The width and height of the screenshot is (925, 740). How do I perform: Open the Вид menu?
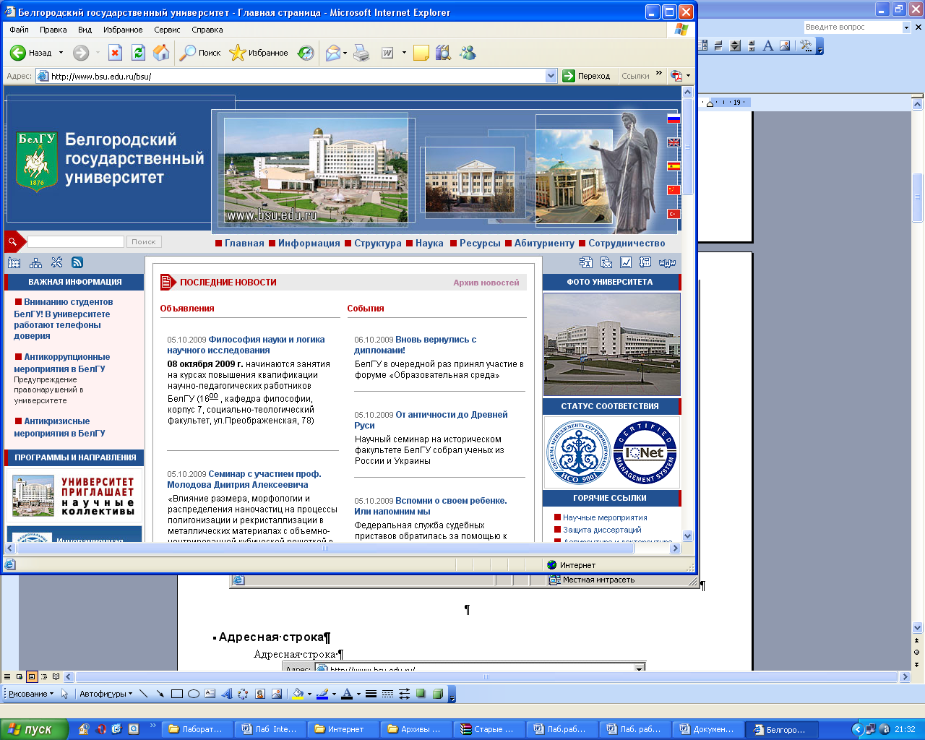(x=85, y=30)
